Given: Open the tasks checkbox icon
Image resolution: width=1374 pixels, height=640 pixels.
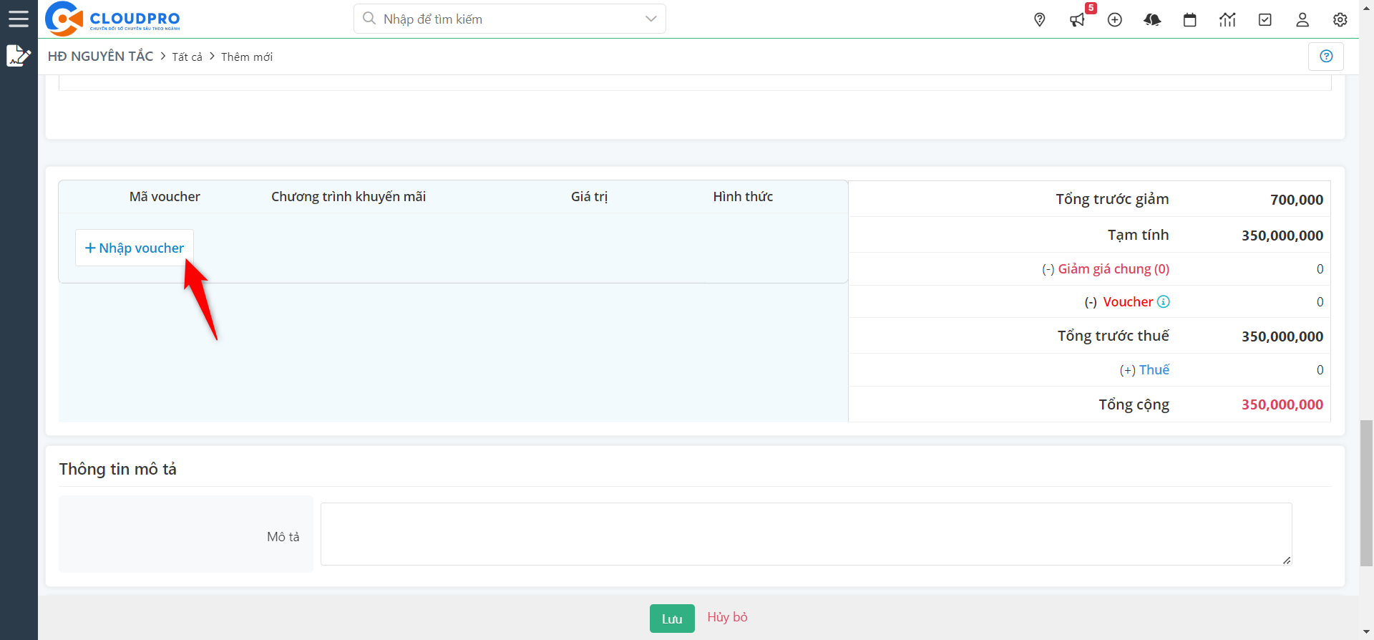Looking at the screenshot, I should coord(1265,20).
